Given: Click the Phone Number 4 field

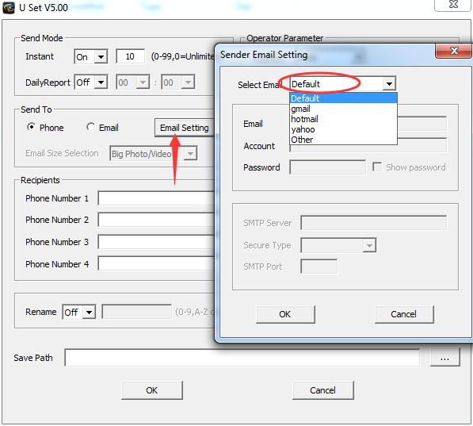Looking at the screenshot, I should 156,263.
